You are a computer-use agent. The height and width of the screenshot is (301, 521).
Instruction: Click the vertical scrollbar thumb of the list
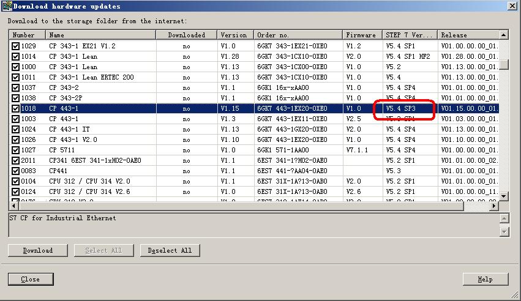click(504, 64)
